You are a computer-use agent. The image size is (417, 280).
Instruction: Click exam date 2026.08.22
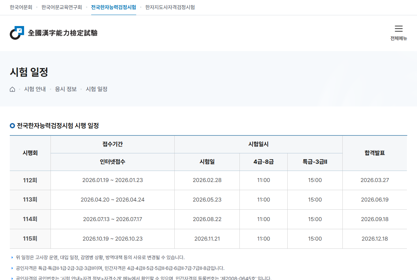[207, 219]
